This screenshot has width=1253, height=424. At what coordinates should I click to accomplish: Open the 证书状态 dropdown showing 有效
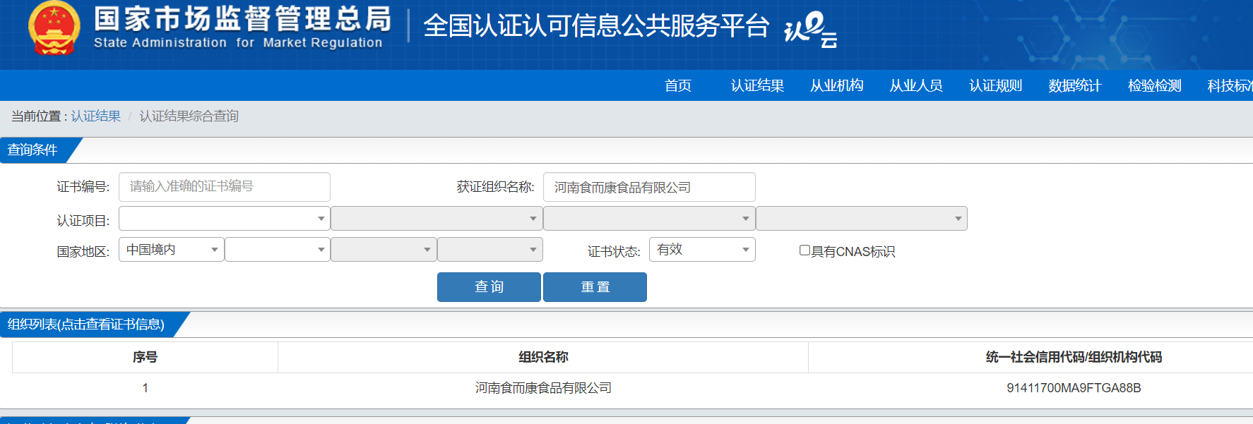tap(702, 250)
